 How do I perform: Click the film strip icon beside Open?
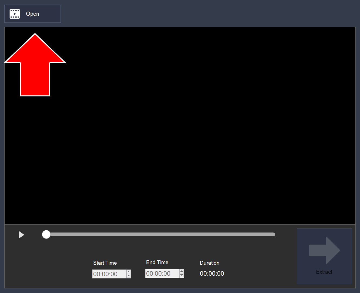pos(15,14)
